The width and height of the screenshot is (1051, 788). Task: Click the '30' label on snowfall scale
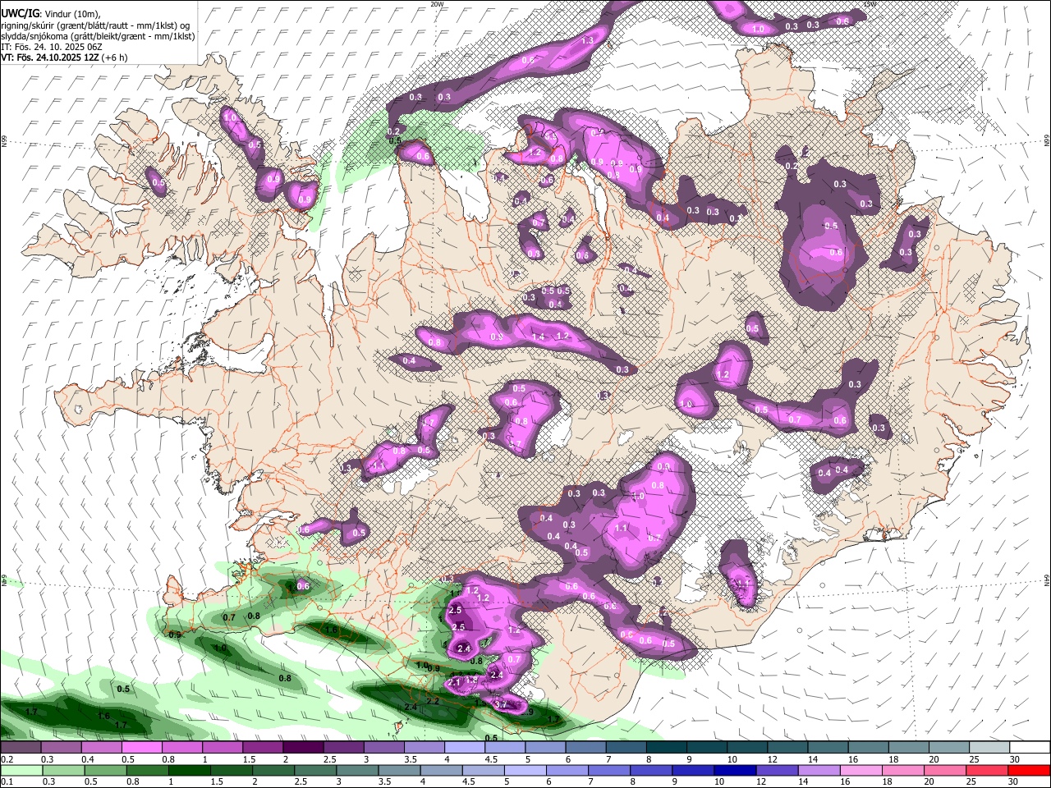(1015, 759)
